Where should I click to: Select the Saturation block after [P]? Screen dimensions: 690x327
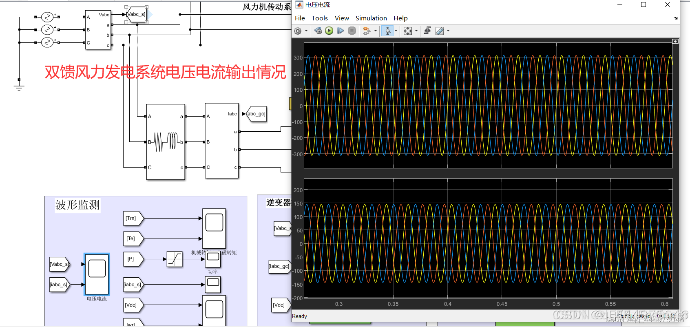pyautogui.click(x=175, y=259)
